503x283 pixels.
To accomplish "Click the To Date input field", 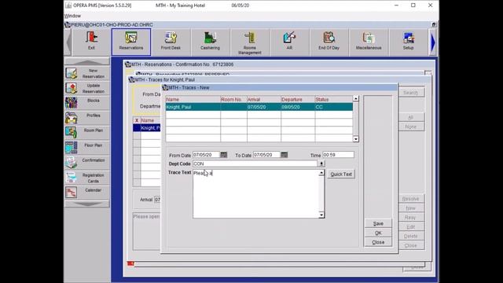I will 266,155.
